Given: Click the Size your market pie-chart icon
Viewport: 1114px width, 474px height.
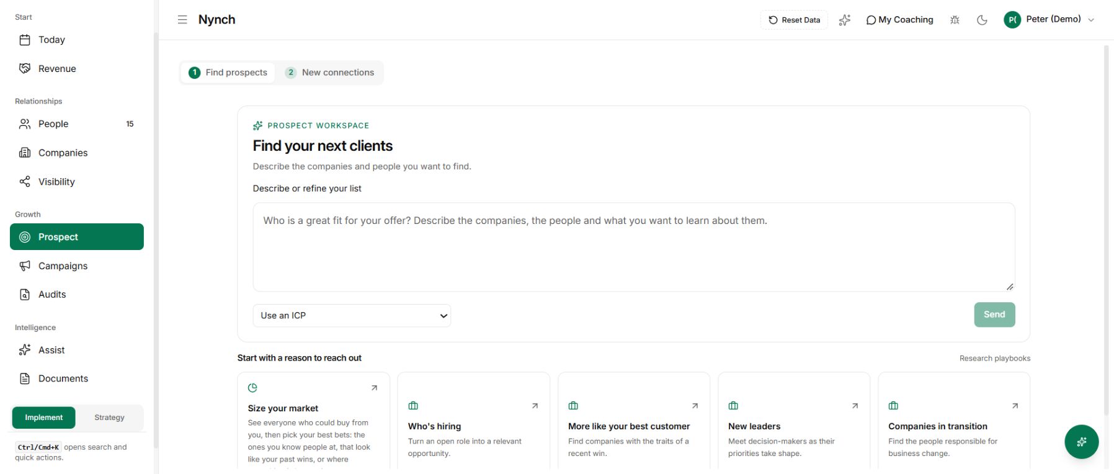Looking at the screenshot, I should (252, 388).
